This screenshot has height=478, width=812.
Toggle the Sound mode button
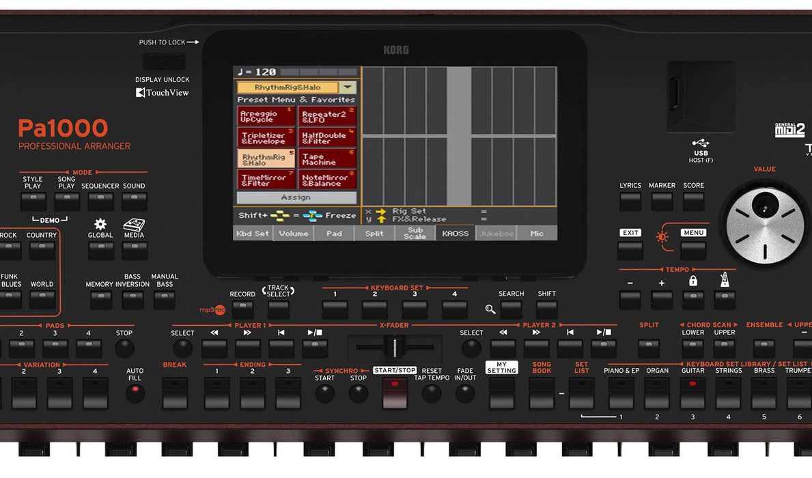point(134,201)
